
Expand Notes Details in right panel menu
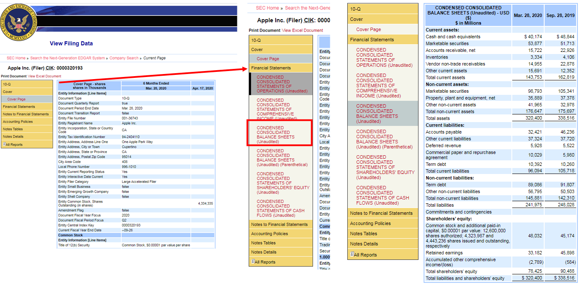tap(383, 244)
